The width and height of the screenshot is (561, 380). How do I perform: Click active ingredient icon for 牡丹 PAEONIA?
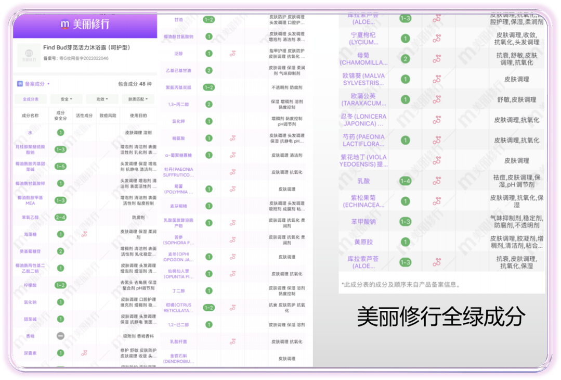tap(232, 172)
